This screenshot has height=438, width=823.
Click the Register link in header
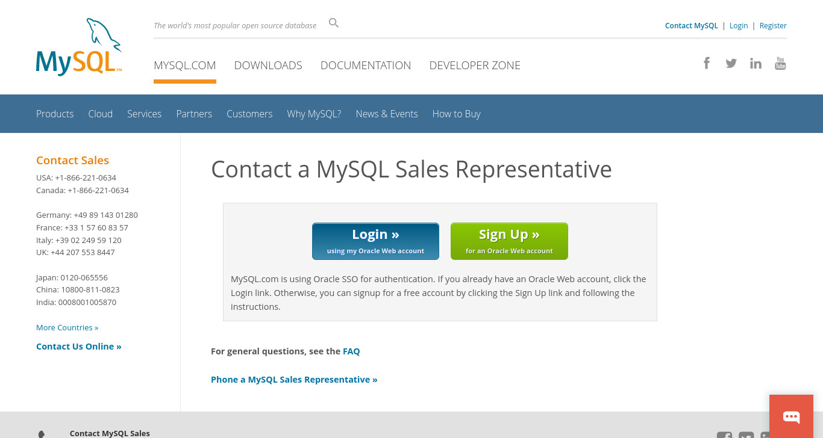[x=773, y=25]
